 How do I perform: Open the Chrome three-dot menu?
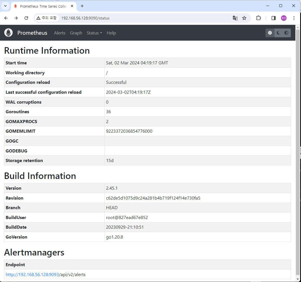click(294, 18)
